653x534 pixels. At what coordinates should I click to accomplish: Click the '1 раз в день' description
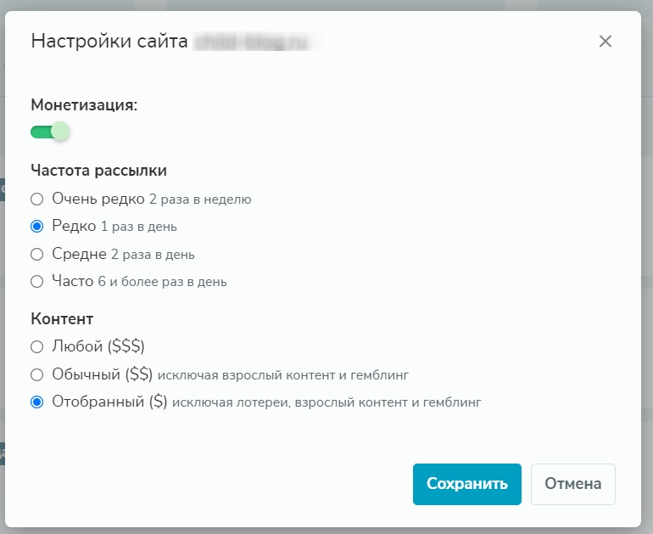[138, 228]
